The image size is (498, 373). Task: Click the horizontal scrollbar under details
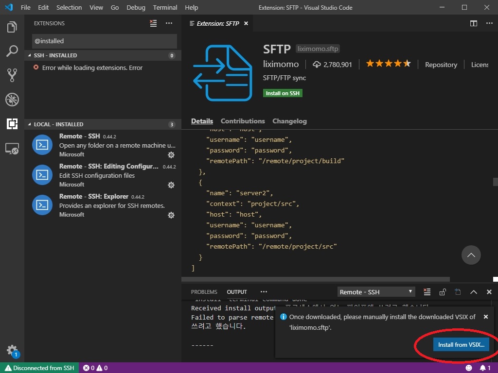tap(315, 279)
